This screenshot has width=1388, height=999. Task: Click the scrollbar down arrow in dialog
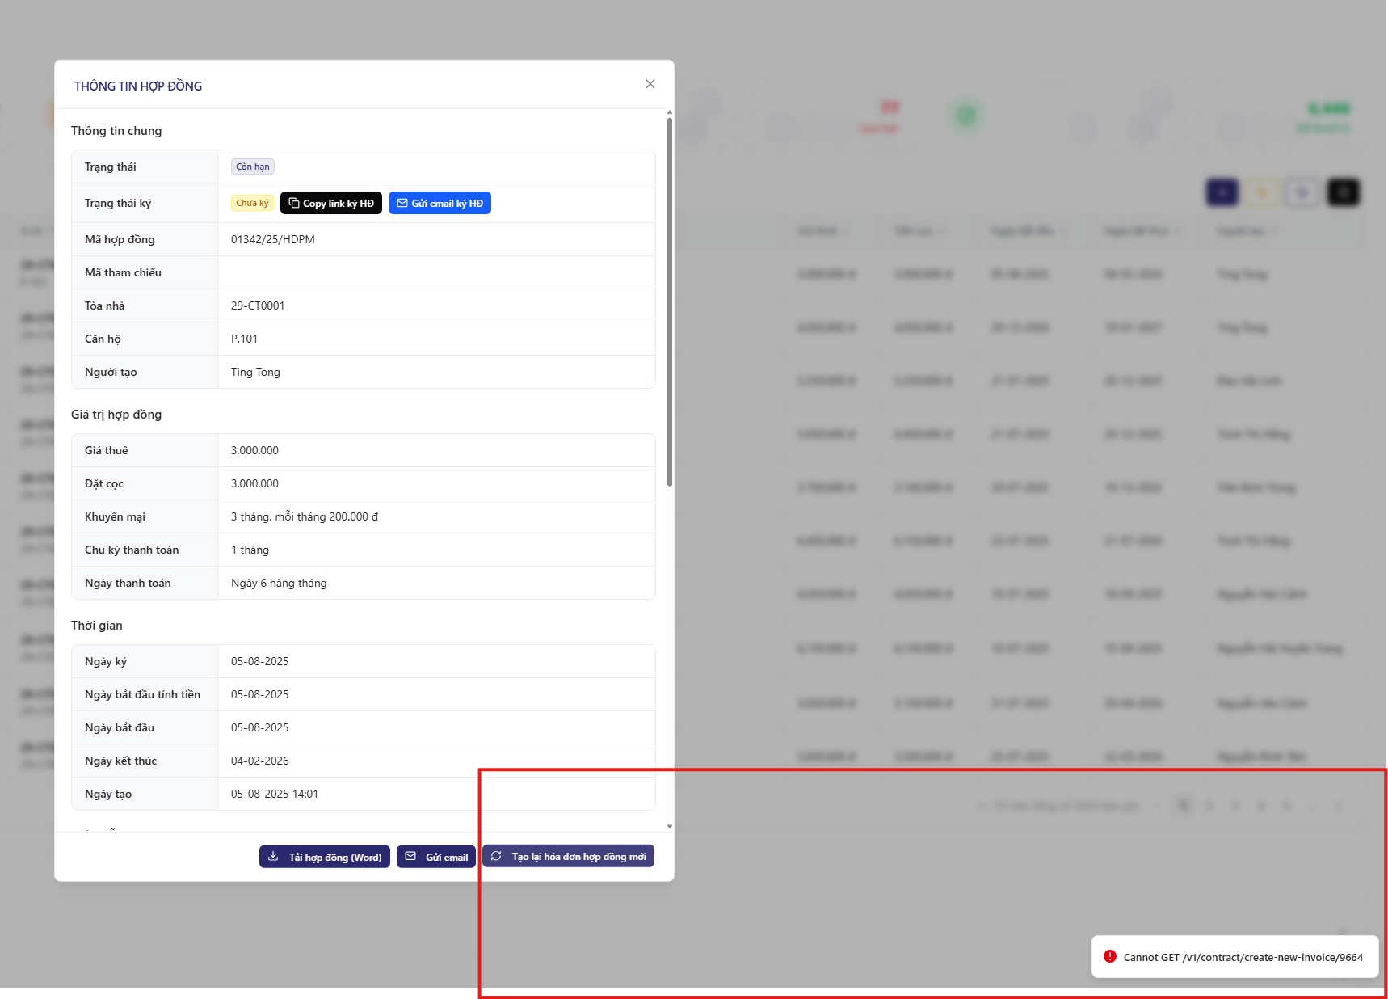tap(669, 826)
